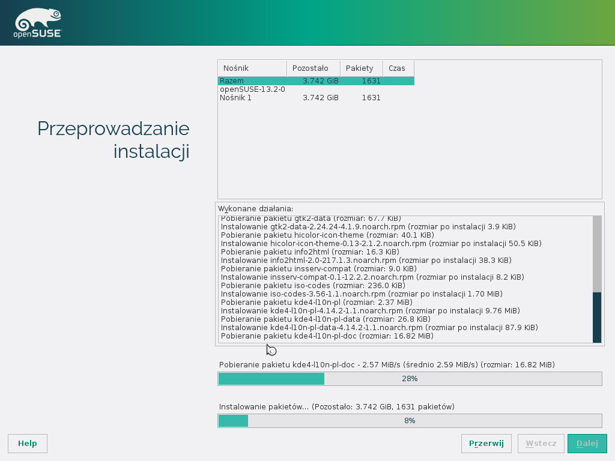615x461 pixels.
Task: Click the 28% package download progress bar
Action: tap(410, 379)
